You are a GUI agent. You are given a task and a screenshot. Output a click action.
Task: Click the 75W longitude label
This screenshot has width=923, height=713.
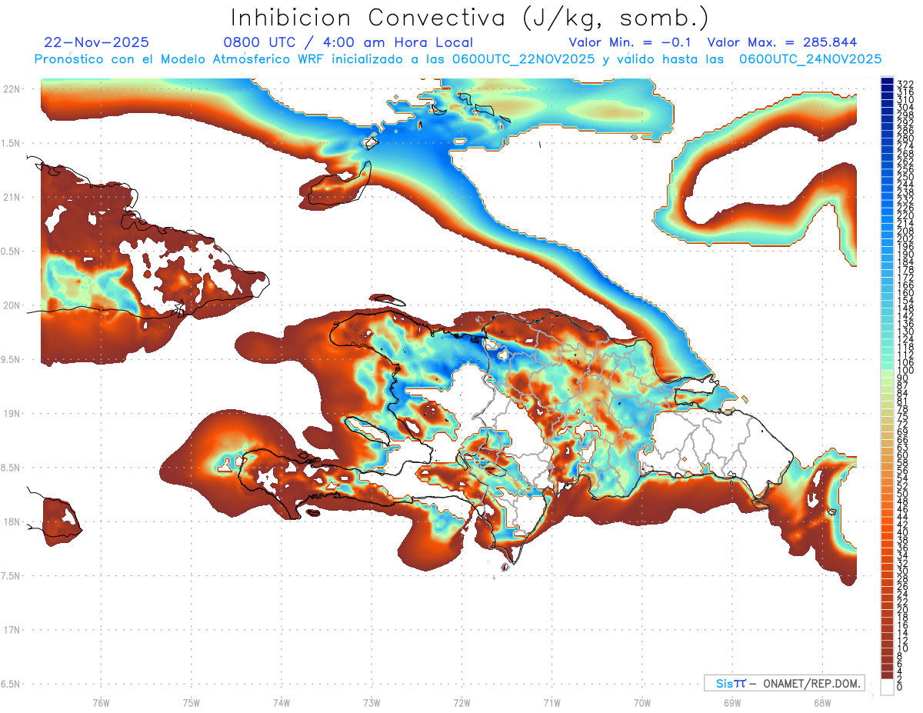tap(191, 702)
